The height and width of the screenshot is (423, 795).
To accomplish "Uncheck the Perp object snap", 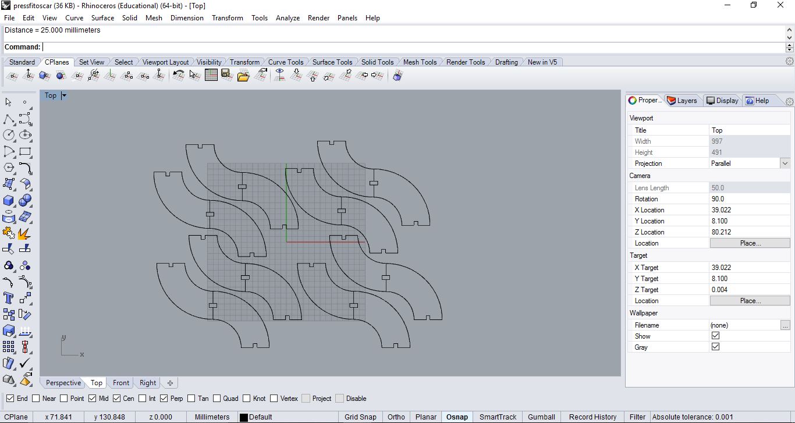I will (x=164, y=399).
